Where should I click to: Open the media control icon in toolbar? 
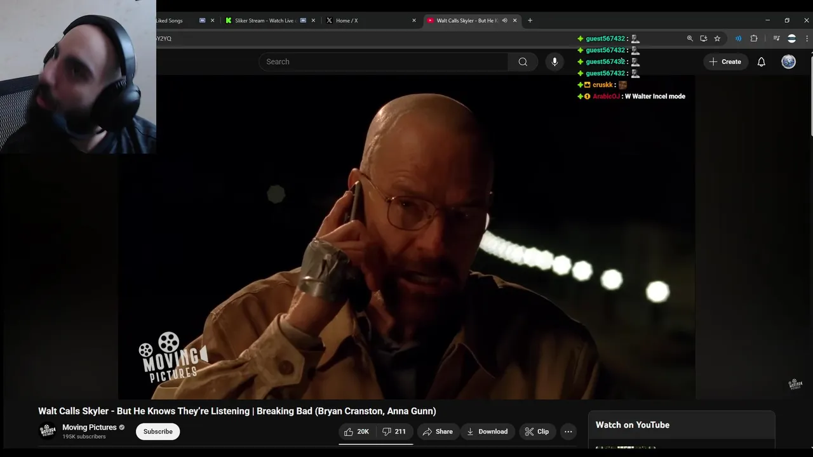click(776, 39)
